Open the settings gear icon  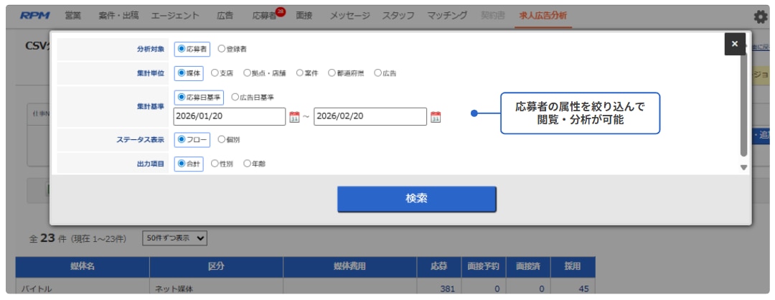[x=761, y=17]
